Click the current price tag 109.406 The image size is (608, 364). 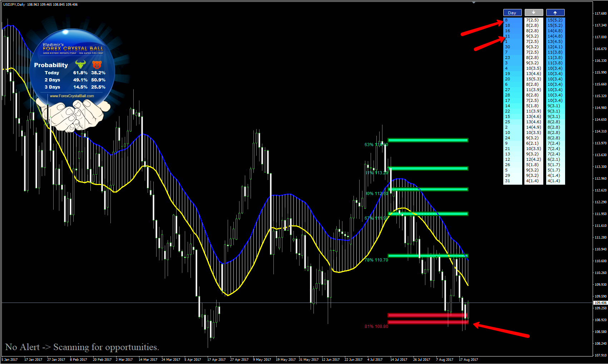(x=600, y=303)
